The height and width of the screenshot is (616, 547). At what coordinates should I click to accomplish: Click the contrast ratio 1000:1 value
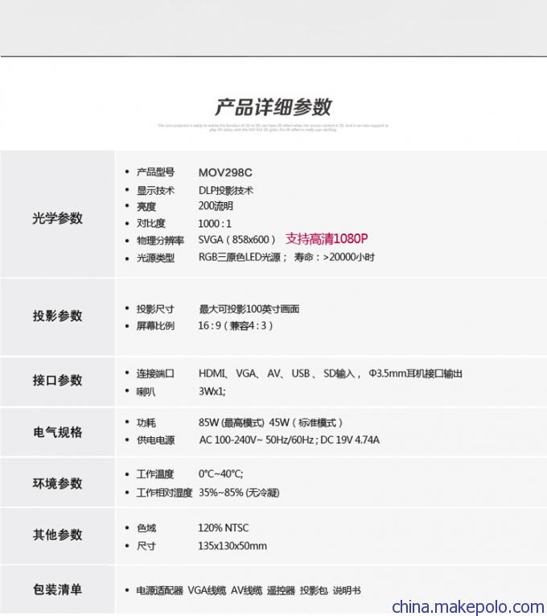[x=215, y=224]
